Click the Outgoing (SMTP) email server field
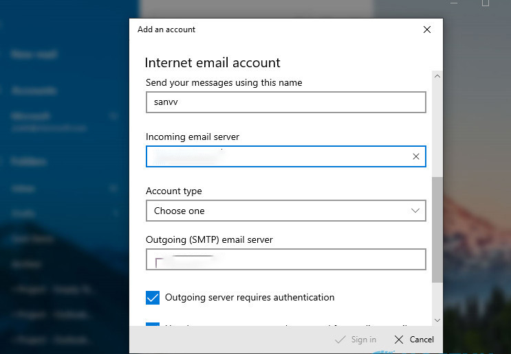511x354 pixels. [x=285, y=259]
